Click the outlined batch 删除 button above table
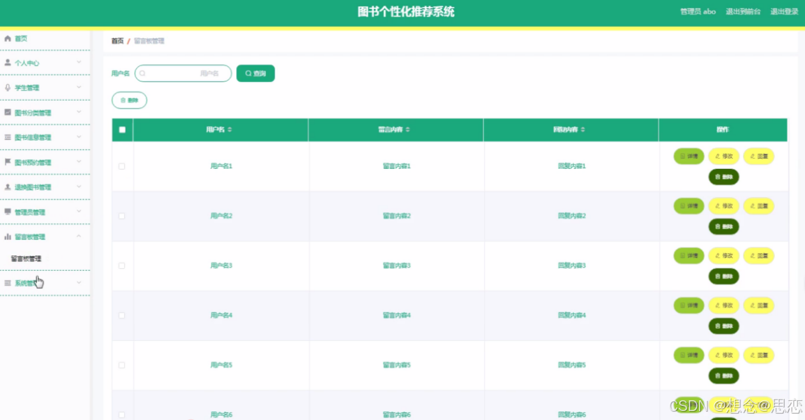 click(x=130, y=100)
